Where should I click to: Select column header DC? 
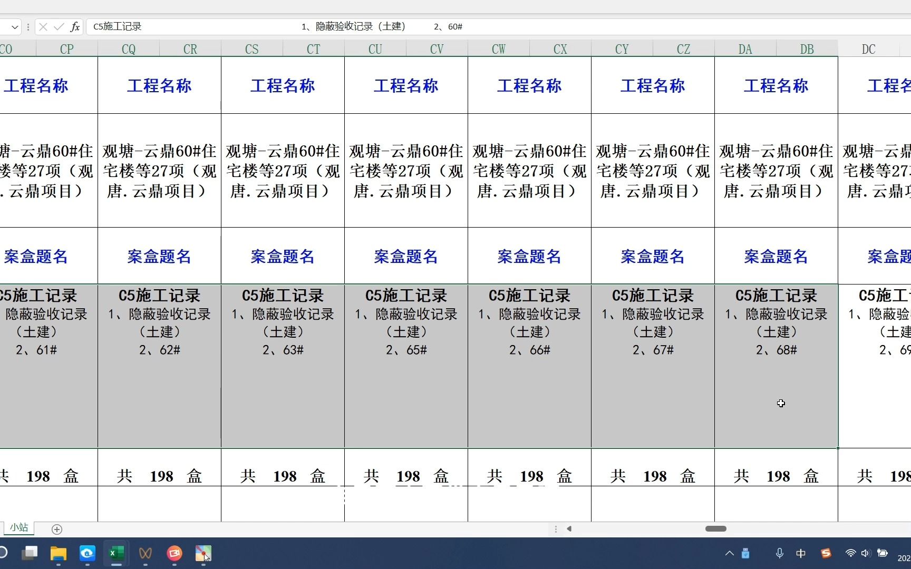point(869,49)
